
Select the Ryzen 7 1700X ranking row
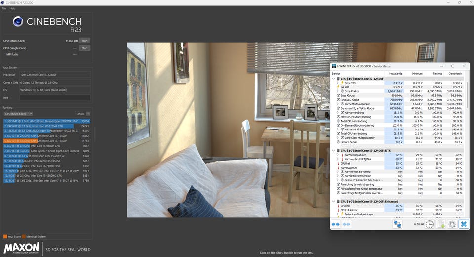coord(46,151)
